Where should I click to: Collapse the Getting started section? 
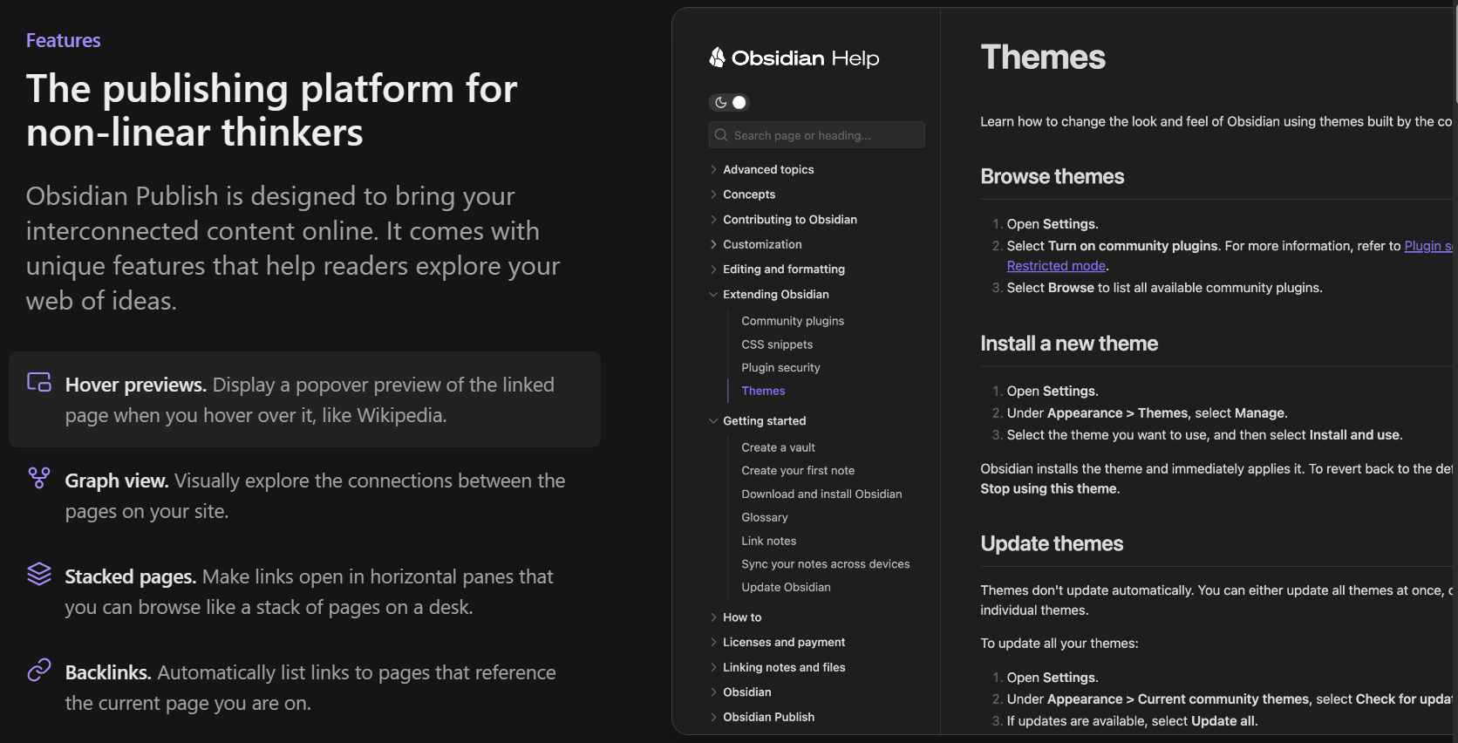pyautogui.click(x=764, y=421)
